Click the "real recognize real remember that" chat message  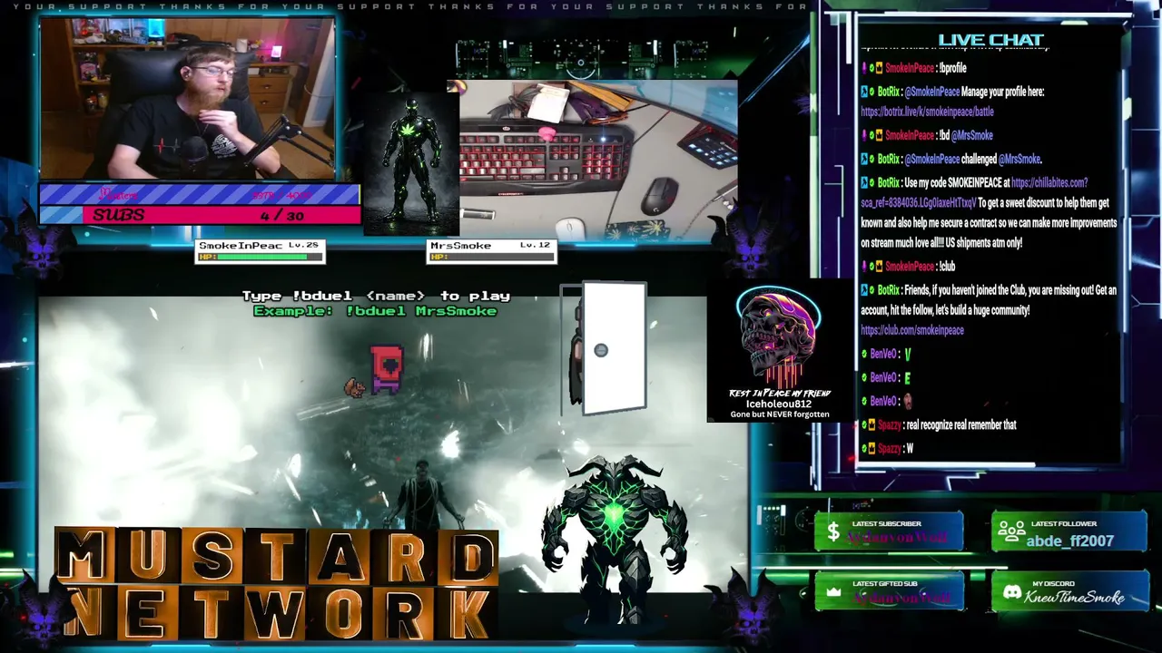coord(960,425)
